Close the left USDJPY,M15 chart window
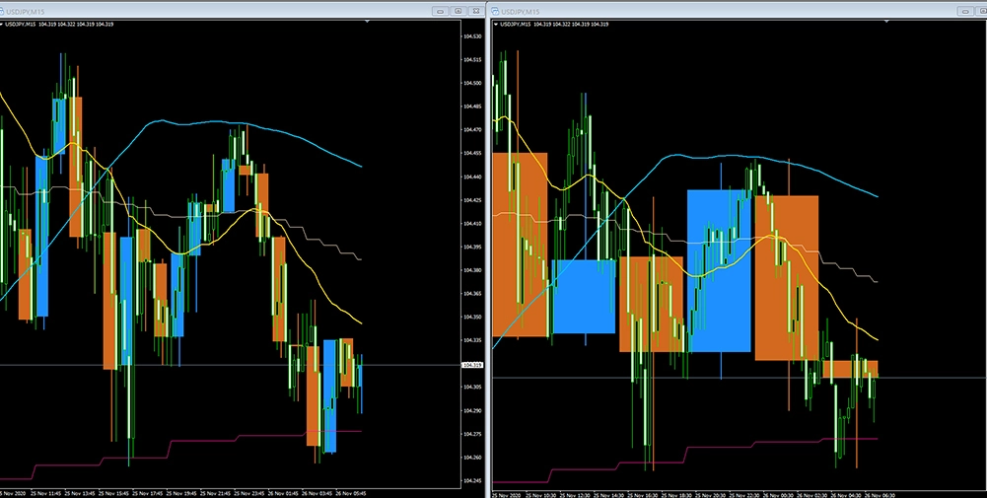 coord(477,11)
